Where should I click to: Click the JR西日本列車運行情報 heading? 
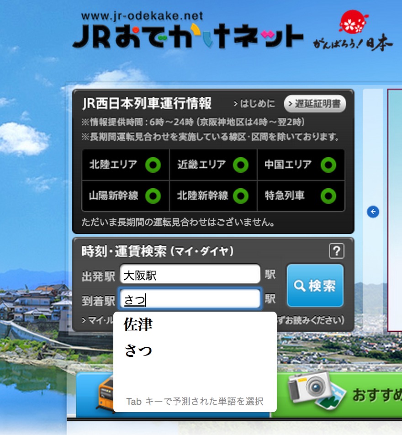point(147,103)
